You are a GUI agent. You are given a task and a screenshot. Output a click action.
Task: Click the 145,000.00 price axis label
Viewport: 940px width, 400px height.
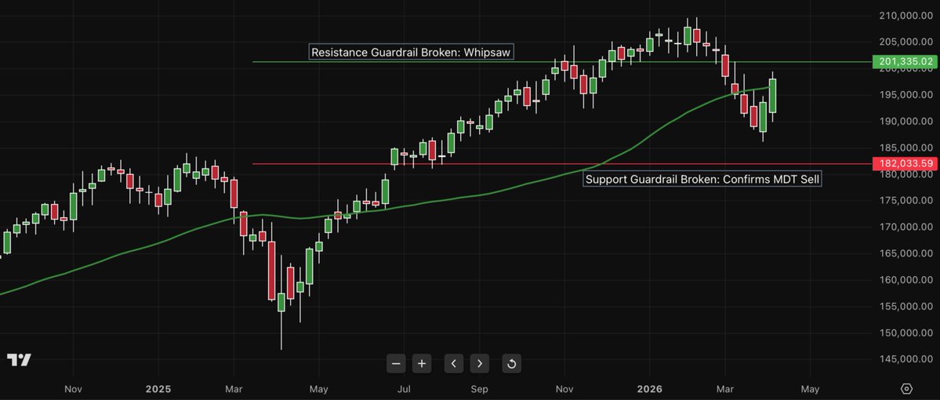tap(907, 358)
